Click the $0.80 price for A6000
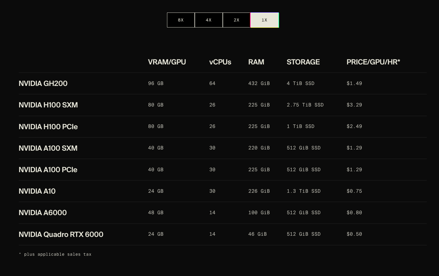439x276 pixels. (x=354, y=213)
